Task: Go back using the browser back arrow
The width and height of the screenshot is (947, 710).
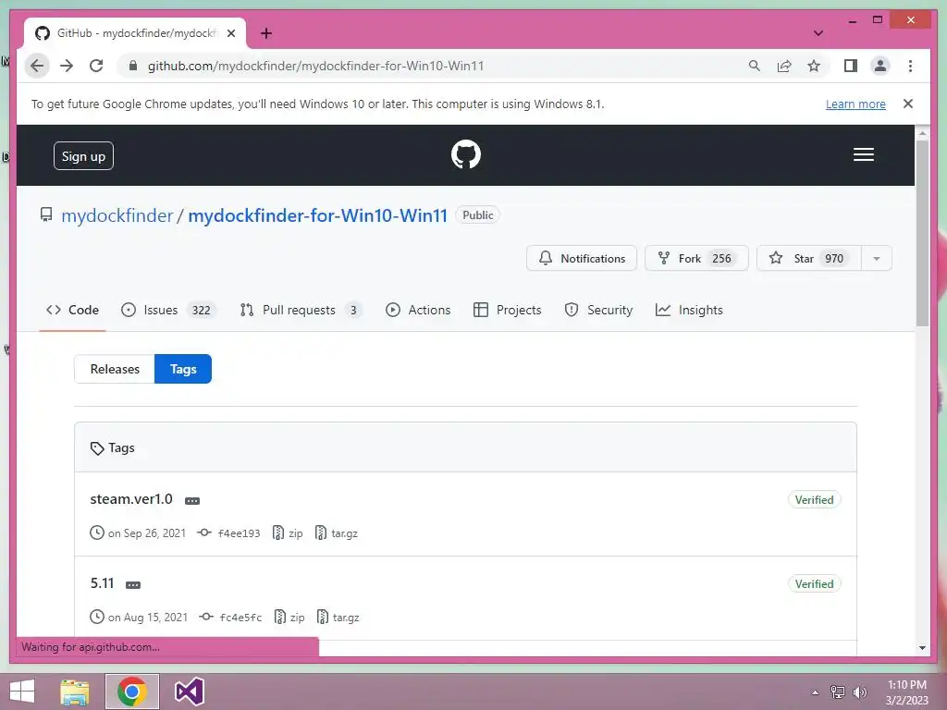Action: [37, 66]
